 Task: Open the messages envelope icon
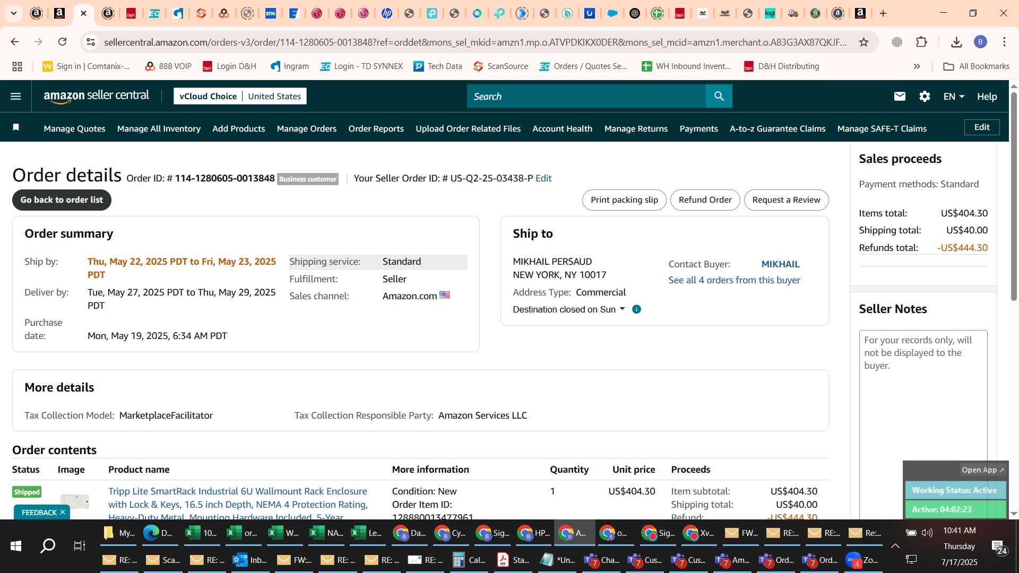click(899, 96)
